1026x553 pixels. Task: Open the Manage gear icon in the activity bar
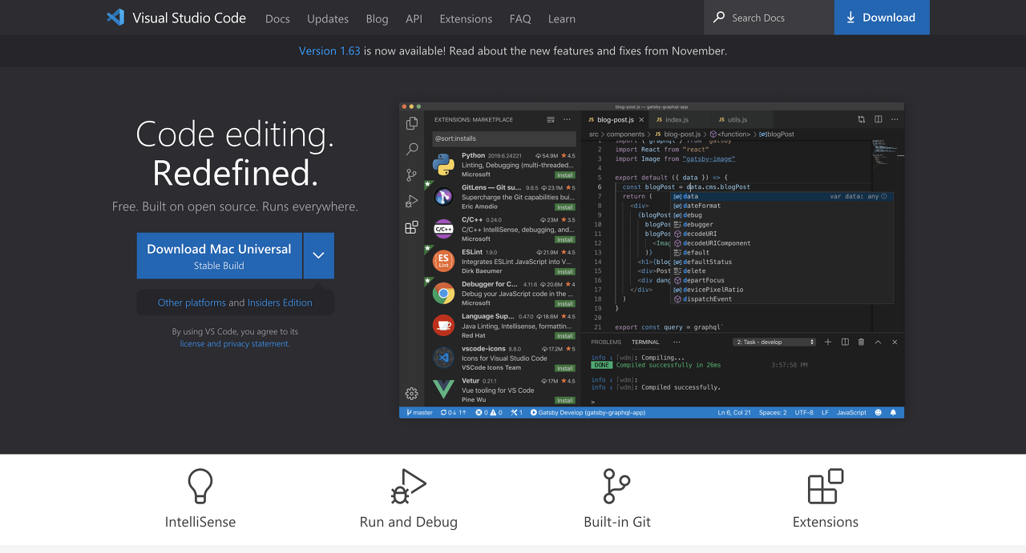[412, 393]
